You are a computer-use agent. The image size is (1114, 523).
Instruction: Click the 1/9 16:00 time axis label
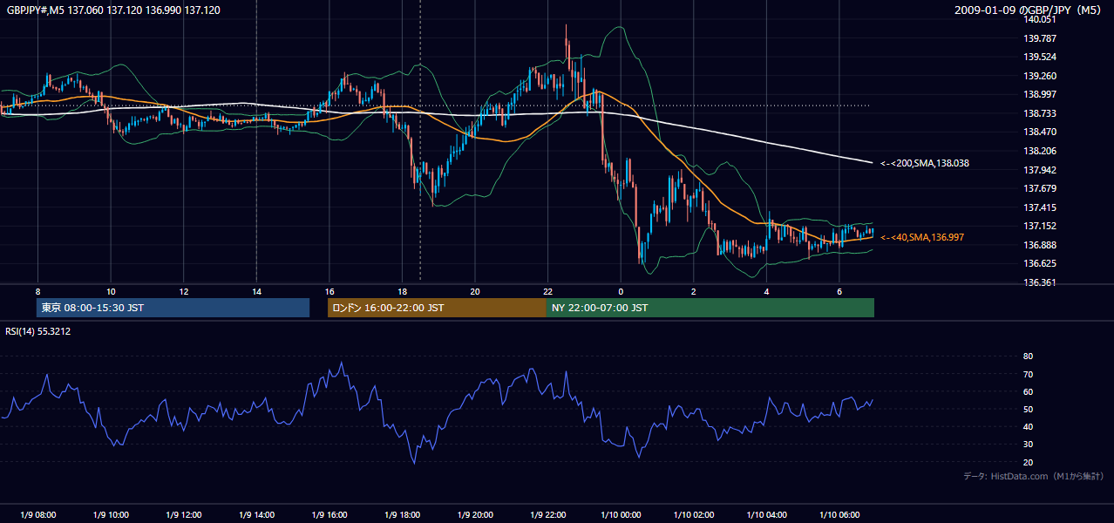pyautogui.click(x=329, y=514)
